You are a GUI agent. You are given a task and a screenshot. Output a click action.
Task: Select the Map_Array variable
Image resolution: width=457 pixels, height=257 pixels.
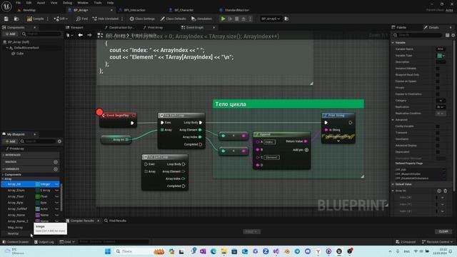coord(15,228)
